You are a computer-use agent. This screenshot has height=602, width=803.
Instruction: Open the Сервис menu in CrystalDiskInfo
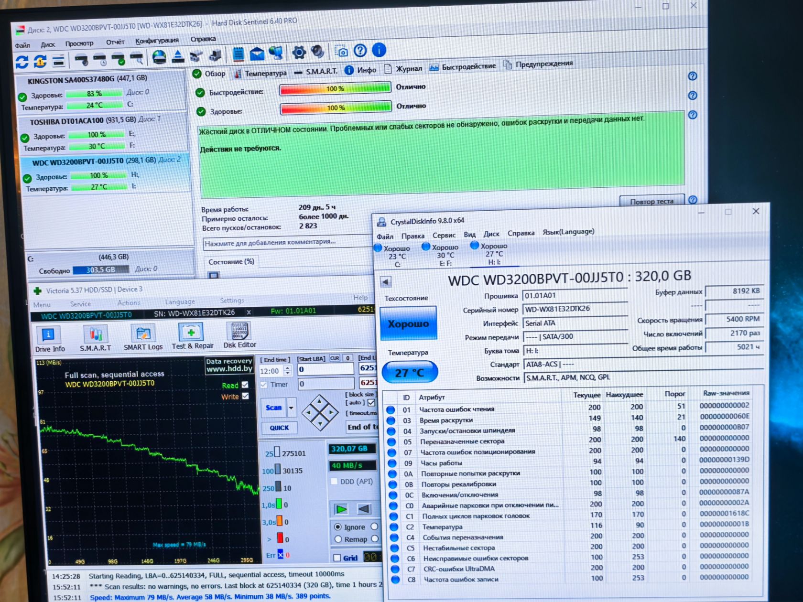coord(444,235)
